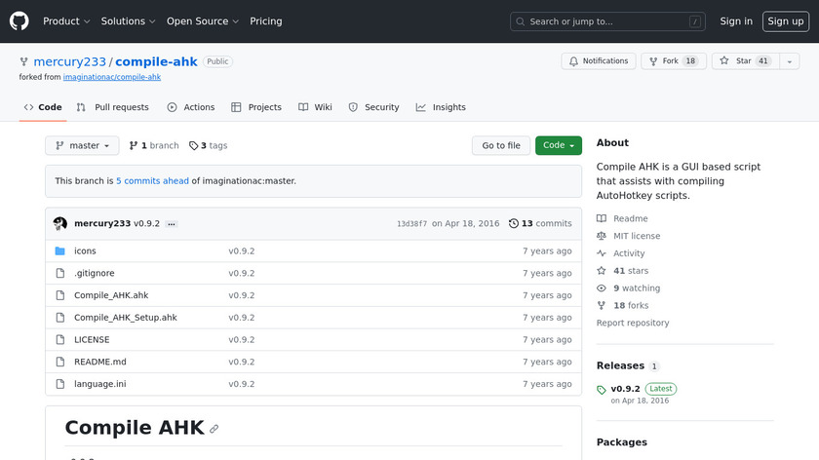Select the Code tab
819x460 pixels.
point(43,107)
